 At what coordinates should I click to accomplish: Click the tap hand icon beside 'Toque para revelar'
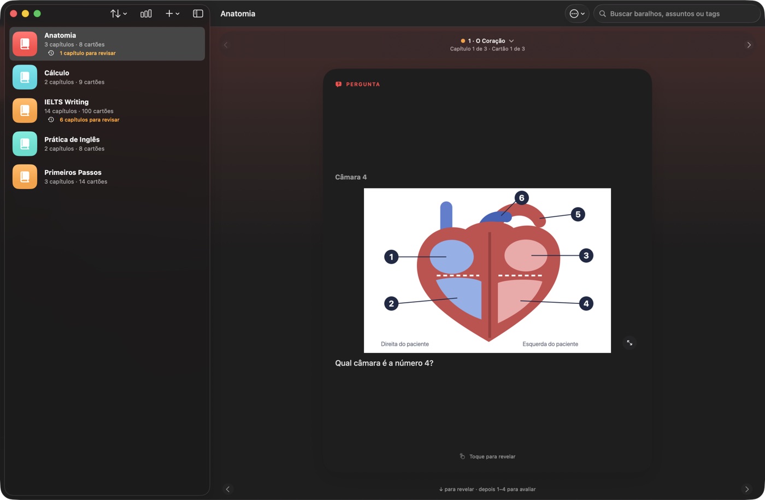pos(462,456)
